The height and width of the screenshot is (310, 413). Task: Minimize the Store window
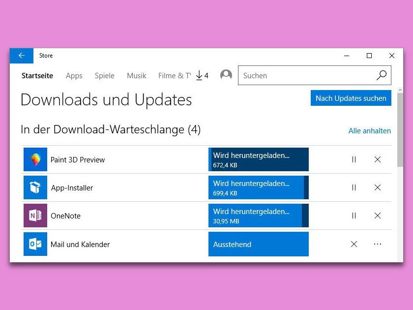pyautogui.click(x=347, y=56)
